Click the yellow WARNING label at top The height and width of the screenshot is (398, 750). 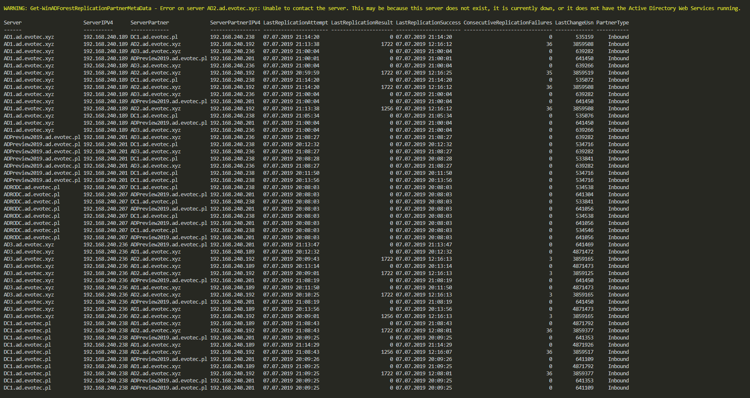coord(14,8)
